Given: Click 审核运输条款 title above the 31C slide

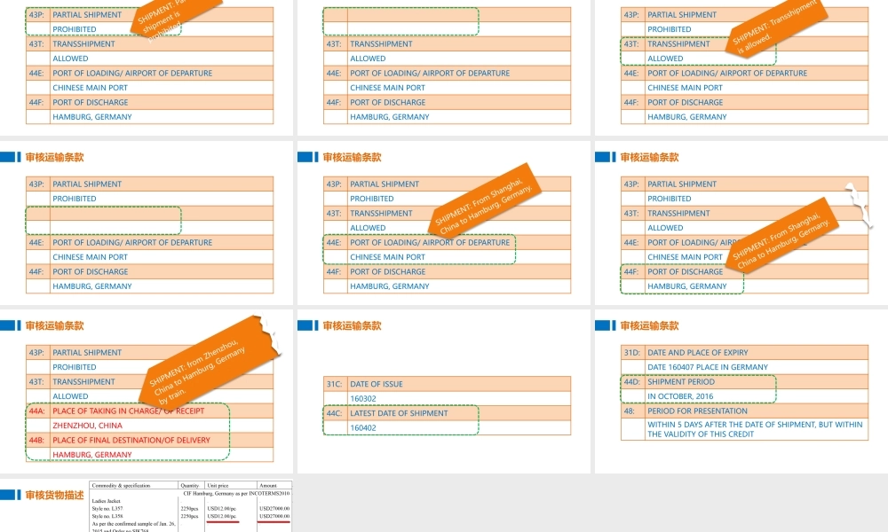Looking at the screenshot, I should coord(352,326).
